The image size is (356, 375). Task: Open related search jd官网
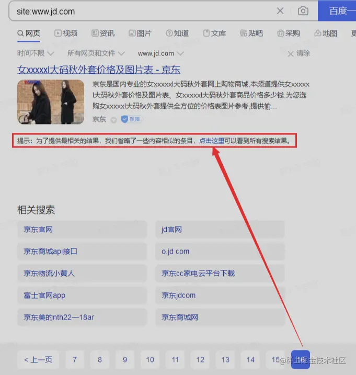tap(220, 230)
